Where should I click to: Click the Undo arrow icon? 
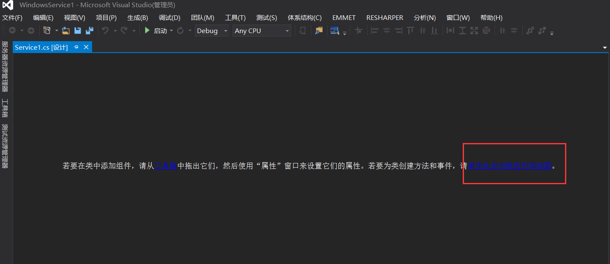(x=105, y=31)
